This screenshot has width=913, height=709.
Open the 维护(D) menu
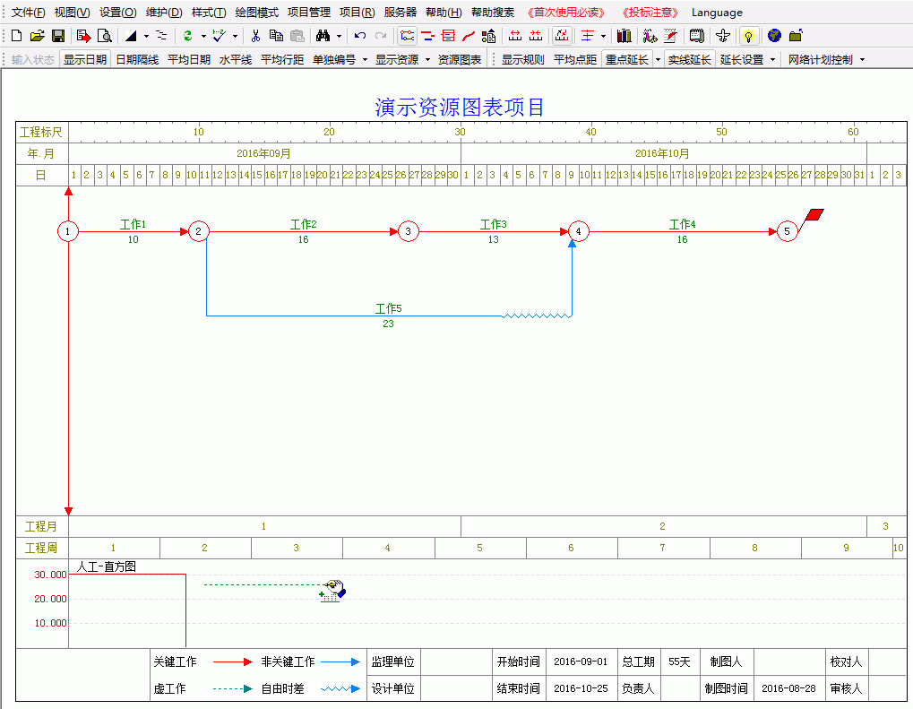tap(164, 13)
